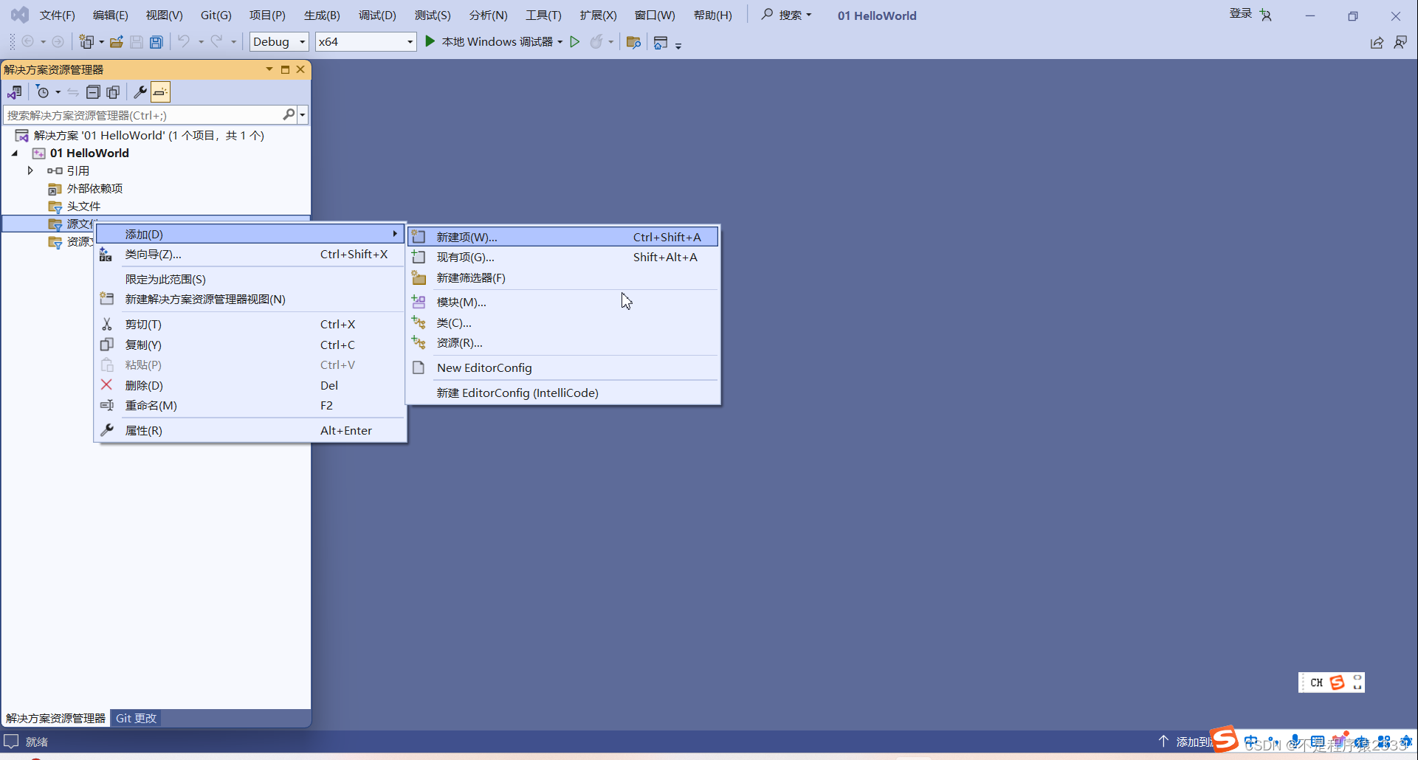Viewport: 1418px width, 760px height.
Task: Choose 模块(M)... from the Add submenu
Action: 563,302
